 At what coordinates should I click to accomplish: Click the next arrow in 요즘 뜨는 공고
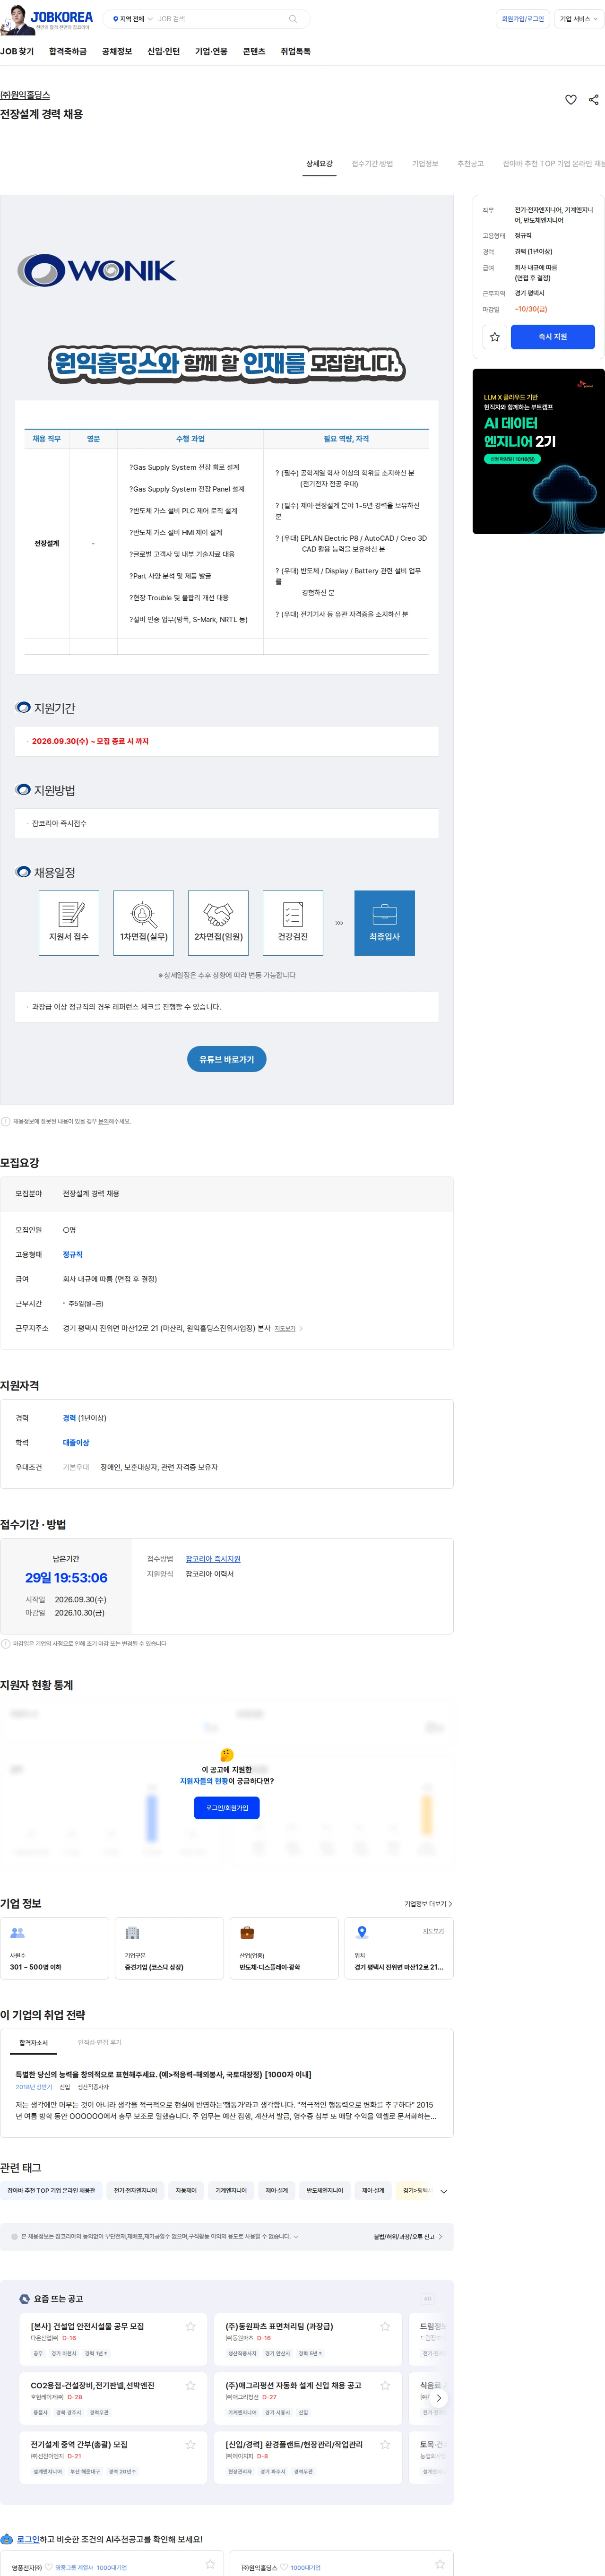(438, 2398)
